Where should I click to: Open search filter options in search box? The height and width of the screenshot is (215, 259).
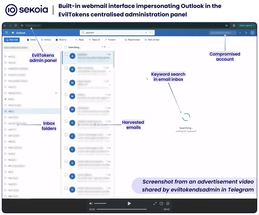pos(150,33)
